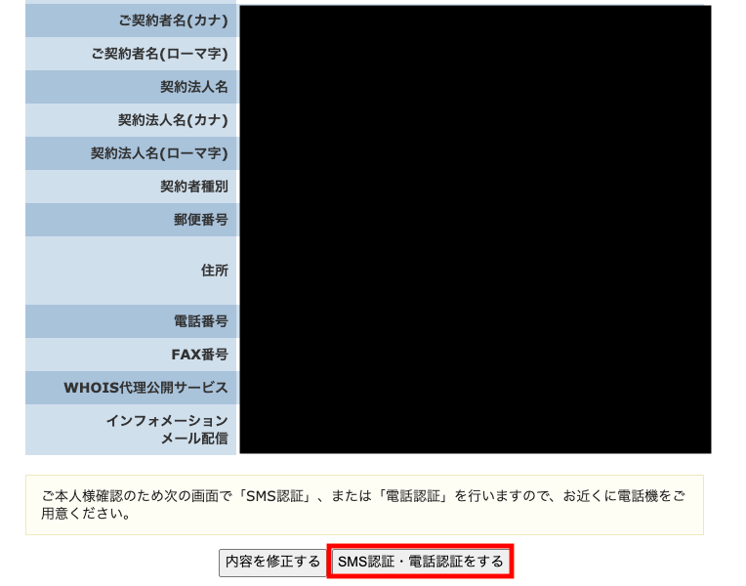
Task: Click the 契約者種別 row label
Action: coord(193,187)
